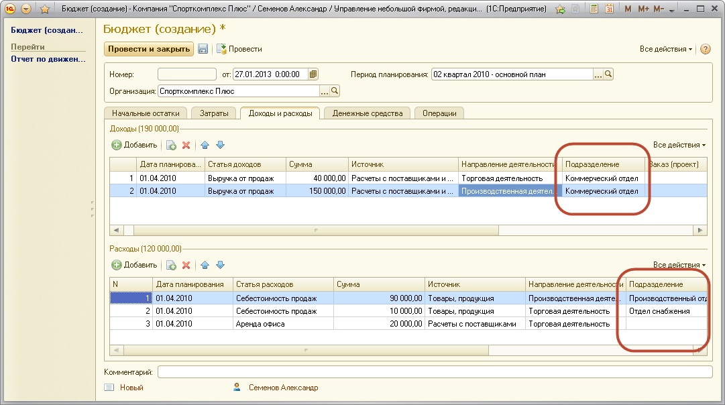Screen dimensions: 725x405
Task: Switch to the Начальные остатки tab
Action: click(x=146, y=113)
